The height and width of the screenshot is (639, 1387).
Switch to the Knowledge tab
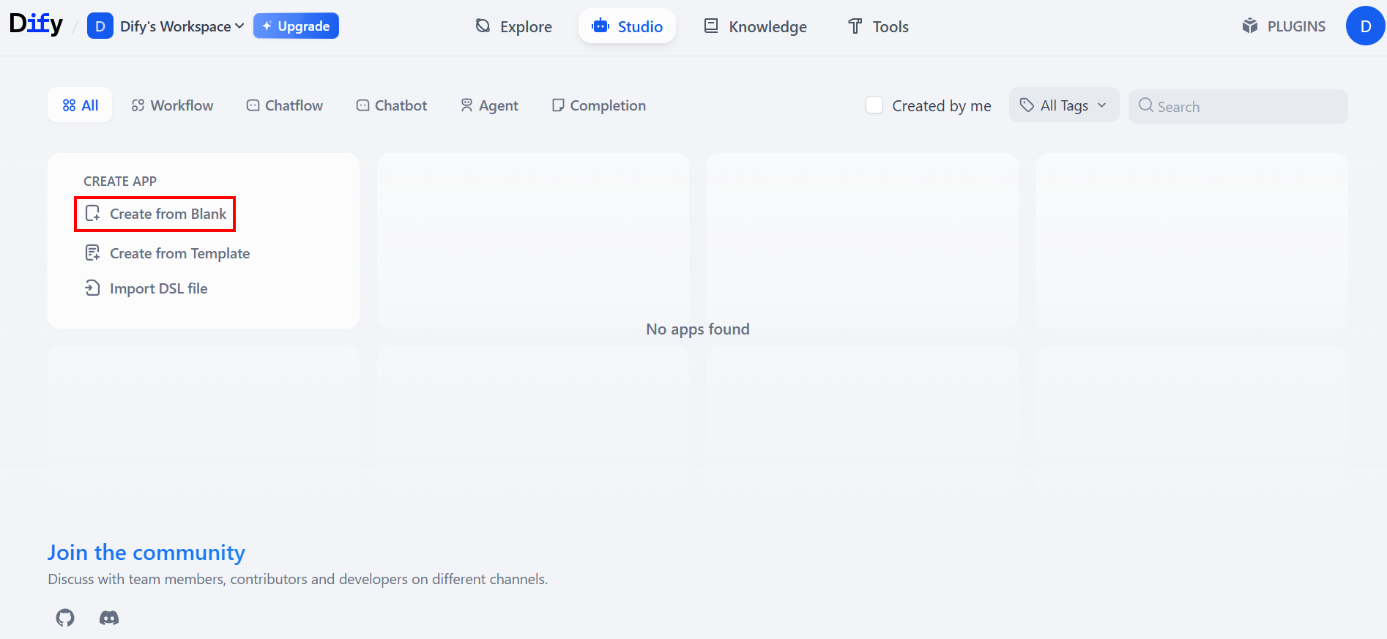(755, 26)
